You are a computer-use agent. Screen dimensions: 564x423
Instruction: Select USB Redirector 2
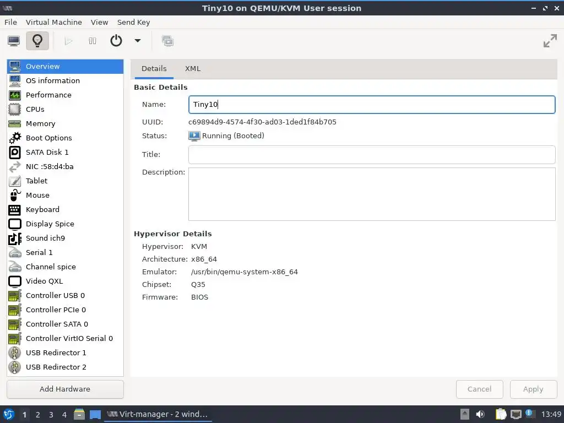click(65, 367)
